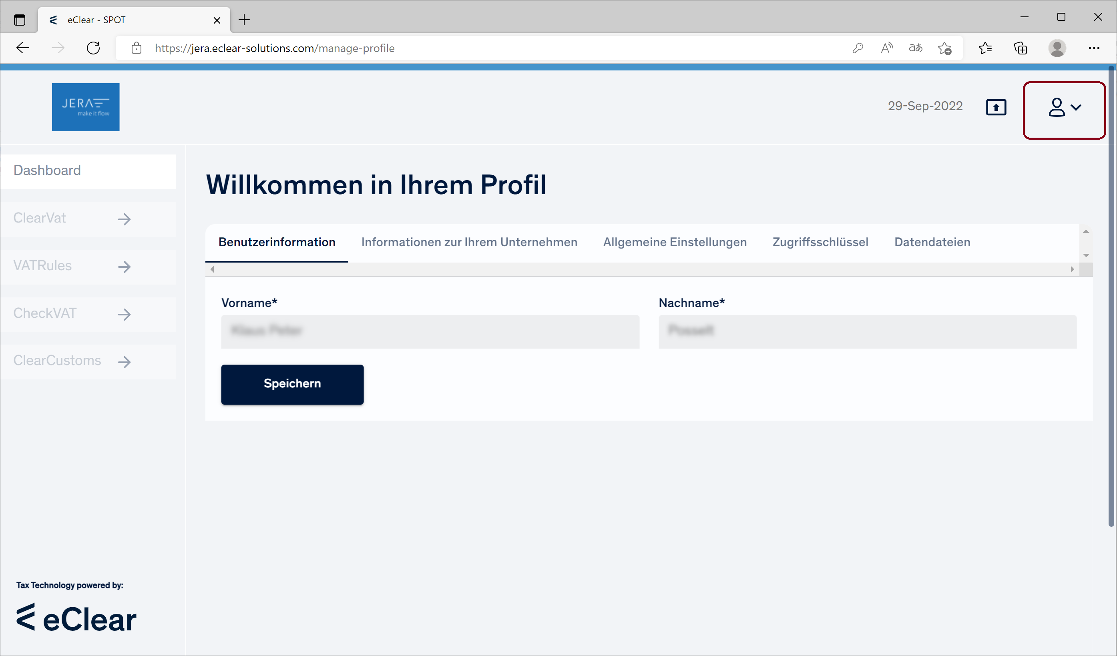Open CheckVAT sidebar arrow
This screenshot has height=656, width=1117.
tap(125, 314)
